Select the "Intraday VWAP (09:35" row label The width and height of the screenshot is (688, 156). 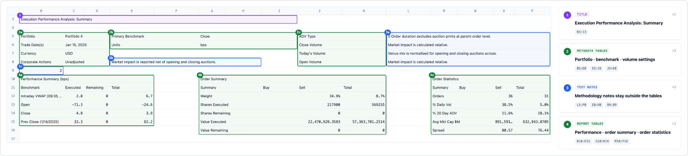[x=41, y=96]
